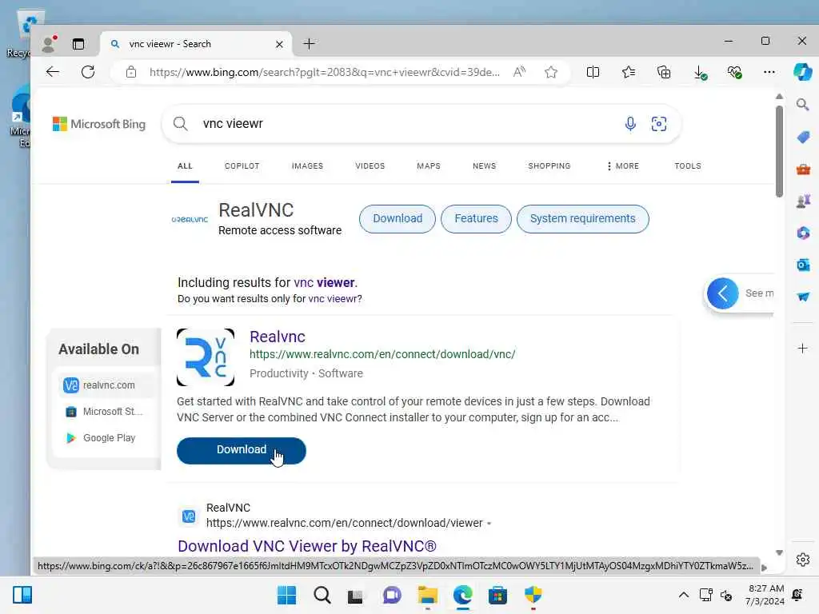The width and height of the screenshot is (819, 614).
Task: Click the vnc viewer corrected search link
Action: coord(325,282)
